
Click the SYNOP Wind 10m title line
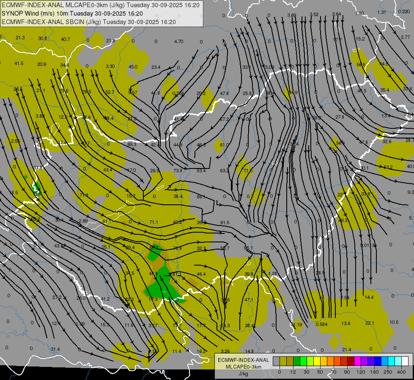[x=72, y=14]
